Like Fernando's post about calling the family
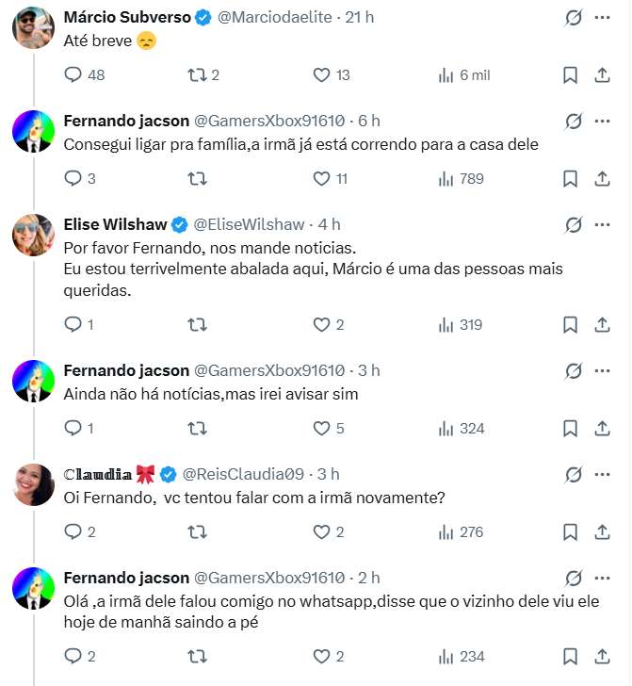The image size is (632, 686). (x=322, y=178)
